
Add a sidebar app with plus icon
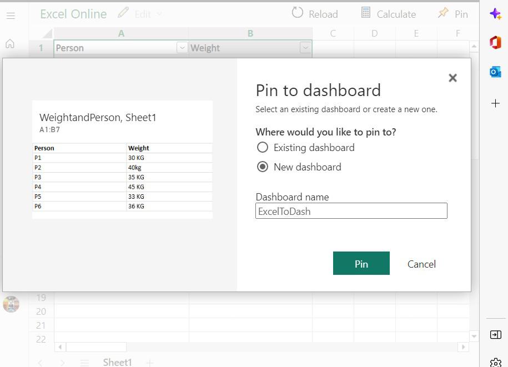495,103
